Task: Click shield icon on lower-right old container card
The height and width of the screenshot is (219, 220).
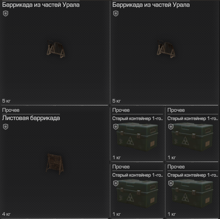Action: click(x=171, y=183)
